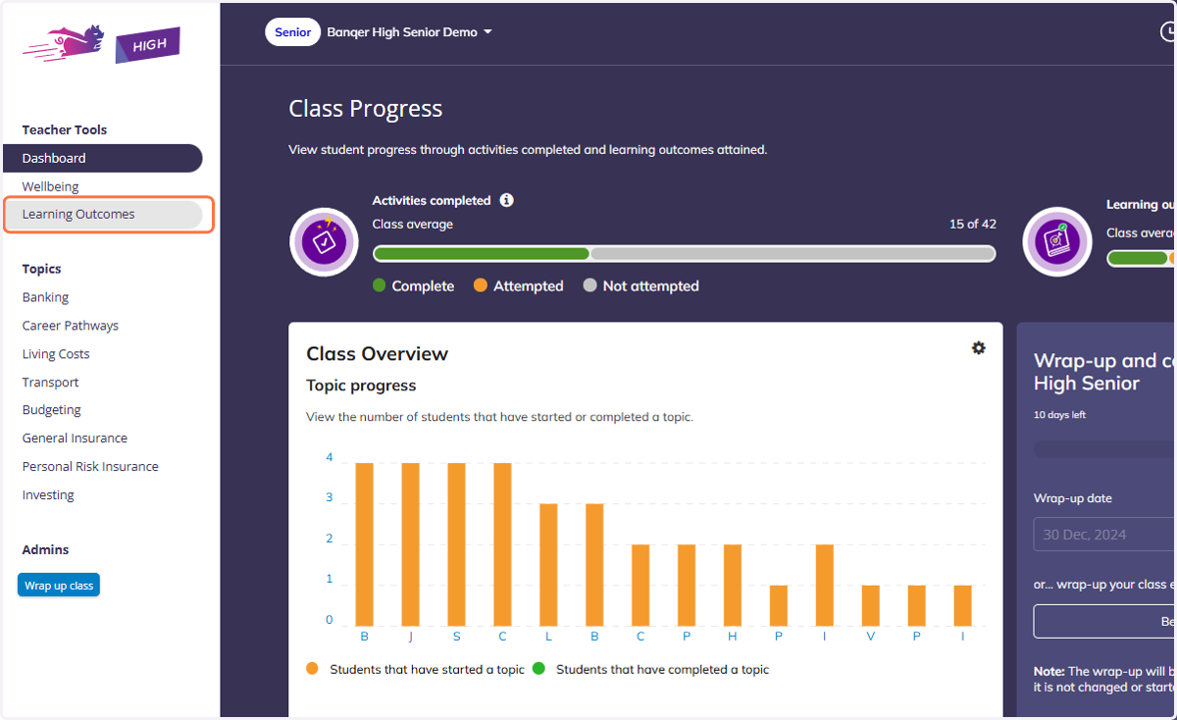1177x720 pixels.
Task: Click the green Complete legend dot
Action: click(x=379, y=285)
